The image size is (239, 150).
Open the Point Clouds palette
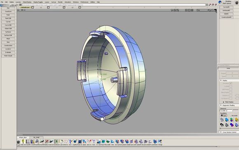pos(8,56)
